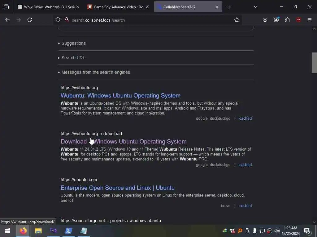Open a new tab with plus button

tap(229, 7)
